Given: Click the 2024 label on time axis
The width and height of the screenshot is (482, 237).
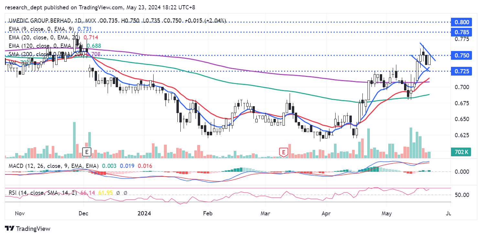Looking at the screenshot, I should pyautogui.click(x=144, y=213).
